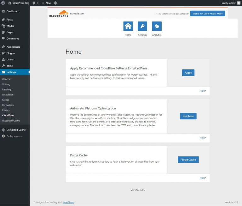Screen dimensions: 242x206
Task: Open Discussion settings submenu
Action: (8, 95)
